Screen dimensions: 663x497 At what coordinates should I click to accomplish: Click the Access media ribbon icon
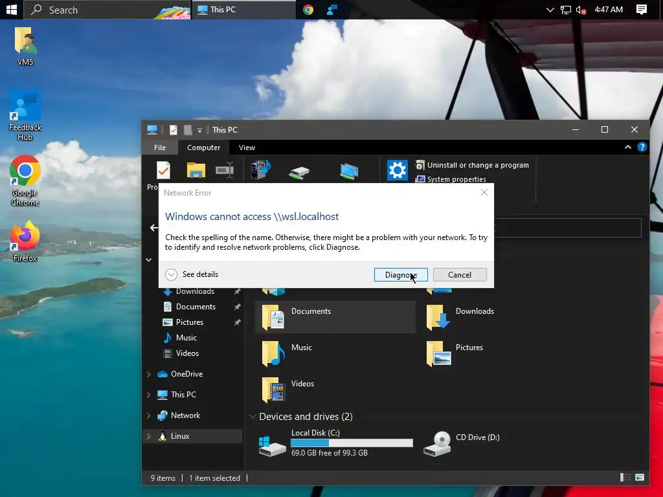[x=261, y=170]
